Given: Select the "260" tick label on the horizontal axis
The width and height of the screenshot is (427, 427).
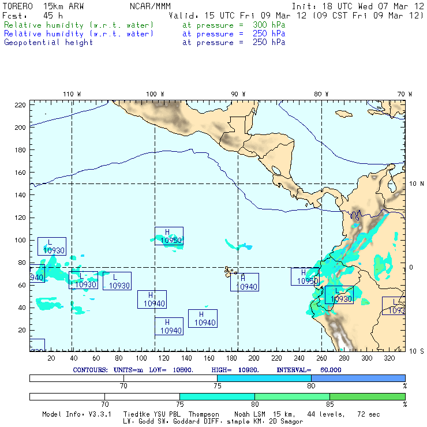Looking at the screenshot, I should tap(321, 358).
